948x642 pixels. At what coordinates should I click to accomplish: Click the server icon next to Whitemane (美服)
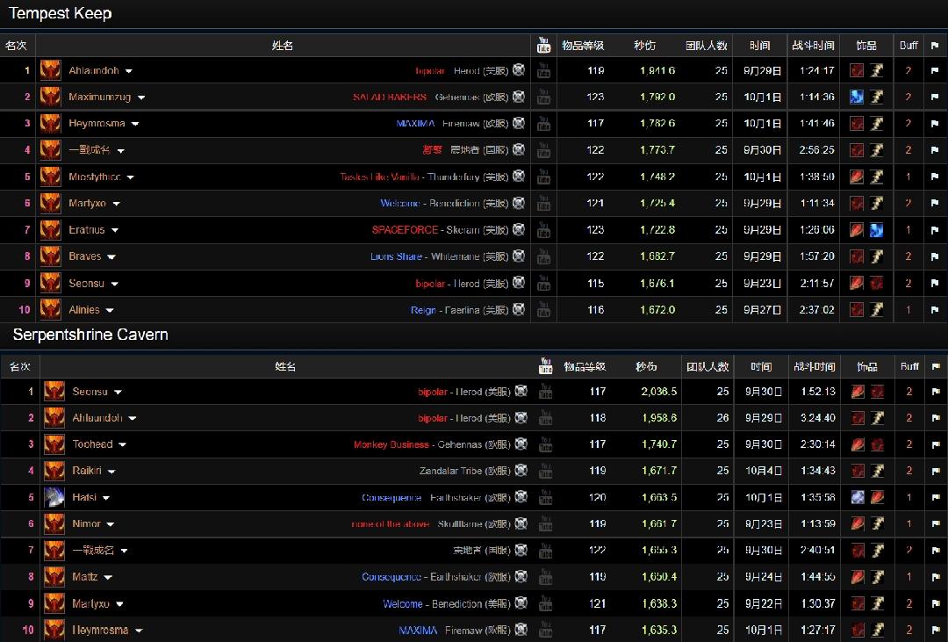(520, 256)
